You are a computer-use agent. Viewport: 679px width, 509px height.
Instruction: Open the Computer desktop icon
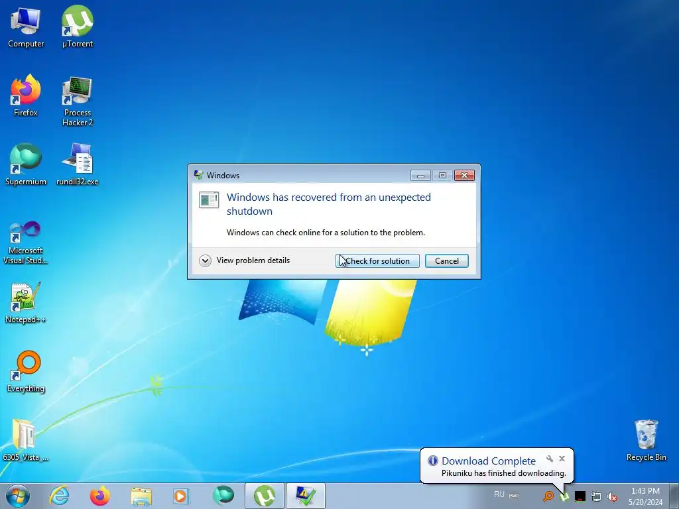26,27
